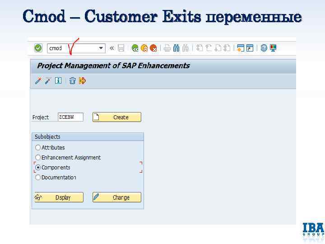Click the Information icon in application toolbar

tap(58, 80)
